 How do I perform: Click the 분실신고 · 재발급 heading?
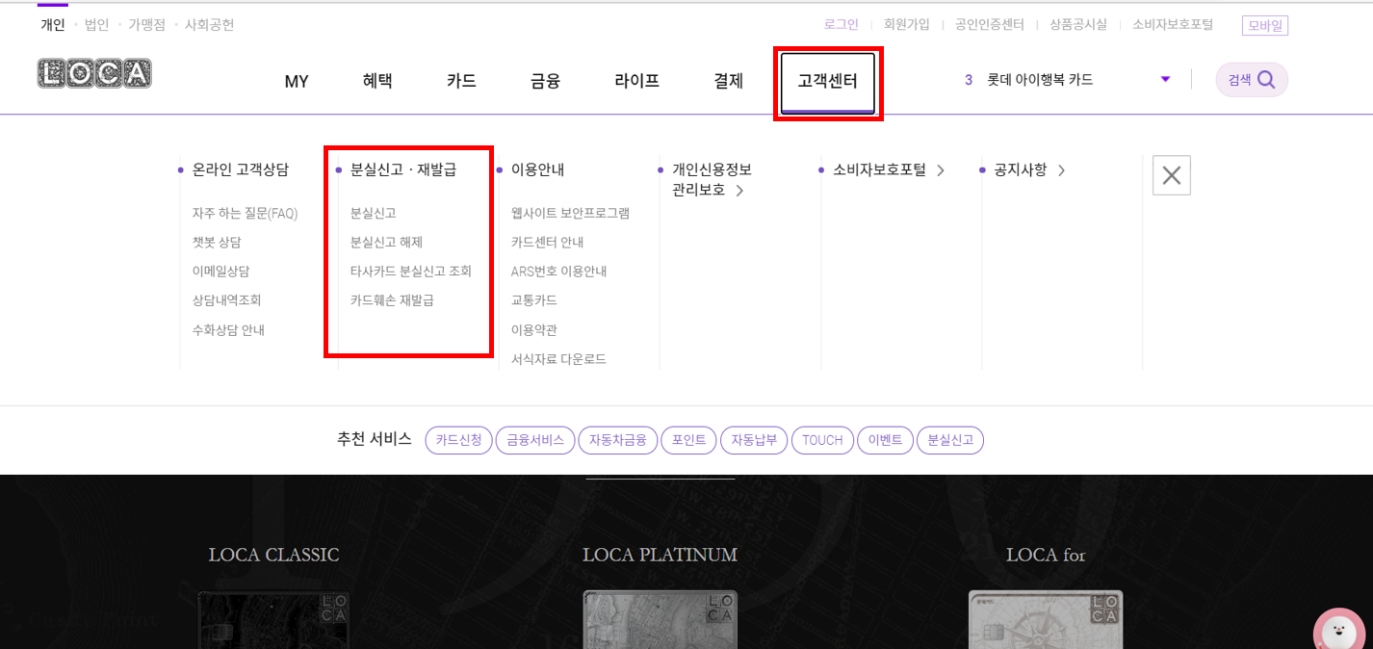point(402,169)
